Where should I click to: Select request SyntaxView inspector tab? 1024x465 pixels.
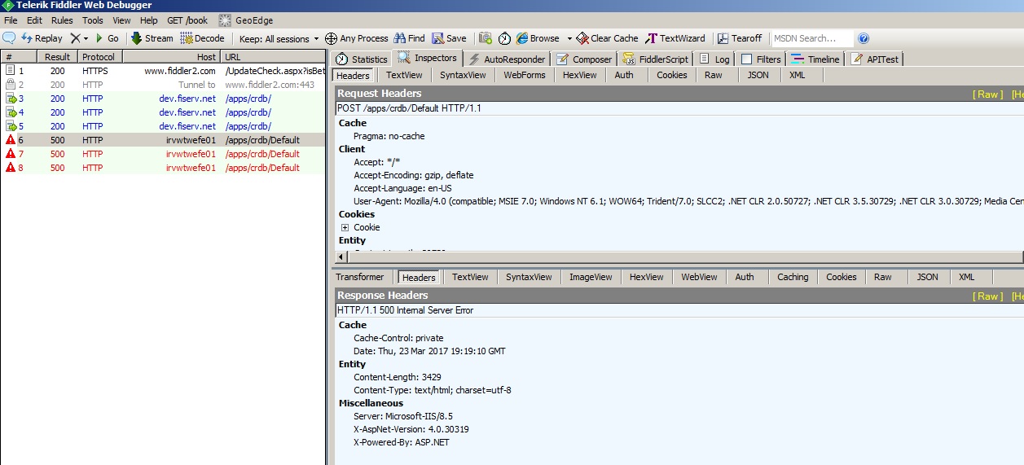pyautogui.click(x=463, y=75)
